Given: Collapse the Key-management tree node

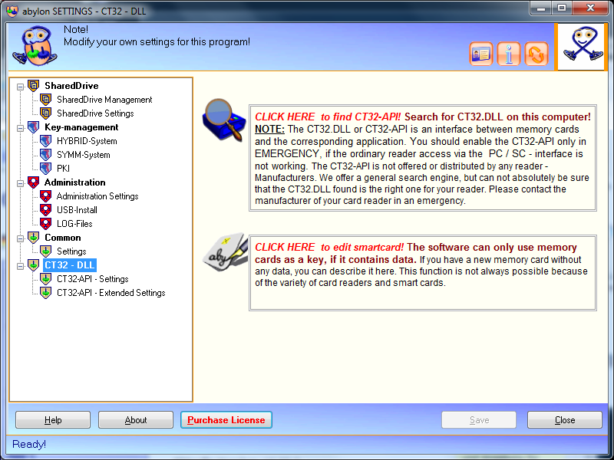Looking at the screenshot, I should pyautogui.click(x=21, y=128).
